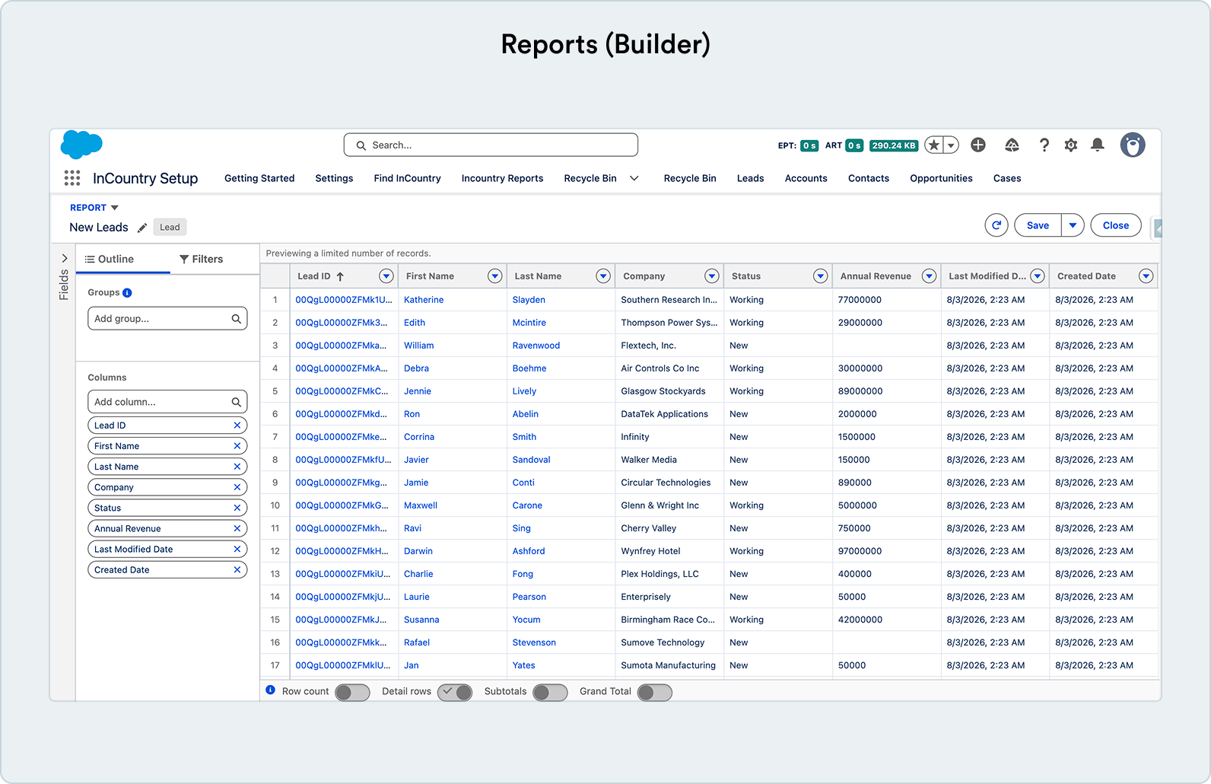Open the App Launcher grid icon
Image resolution: width=1211 pixels, height=784 pixels.
(72, 178)
